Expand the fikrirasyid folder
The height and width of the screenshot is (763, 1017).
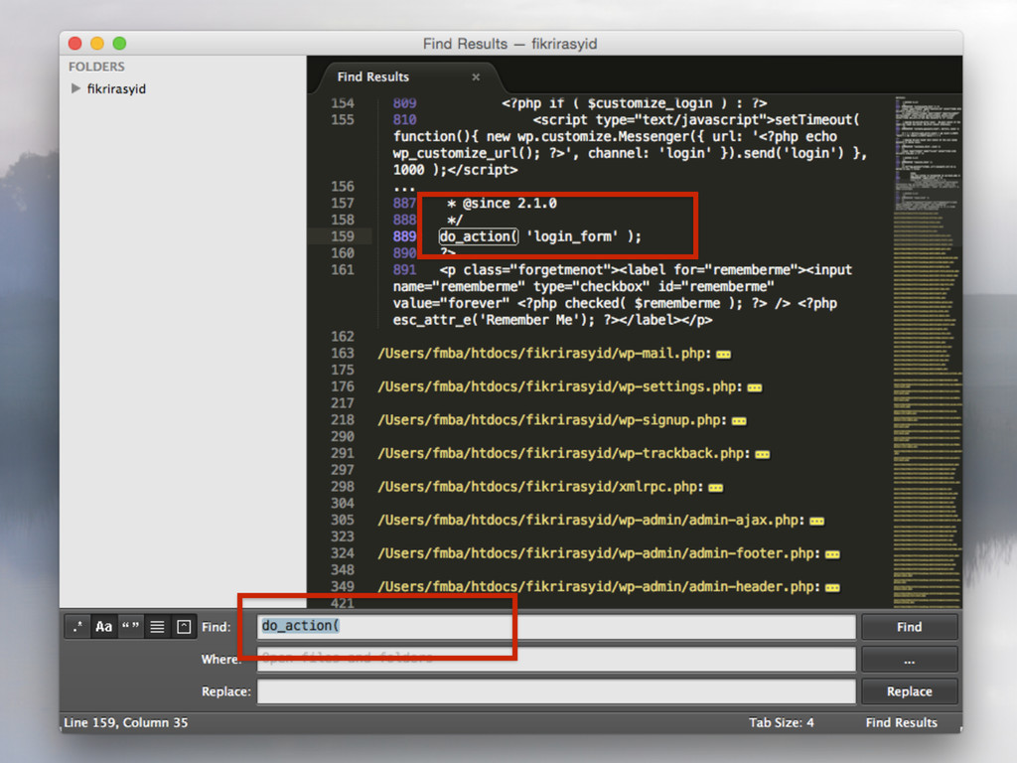coord(75,88)
